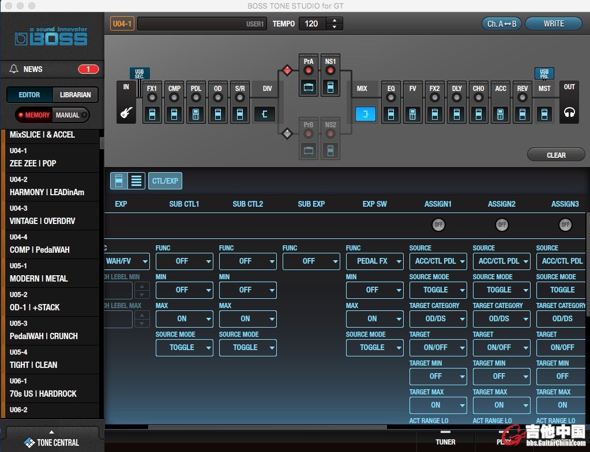
Task: Switch to MEMORY mode
Action: point(34,115)
